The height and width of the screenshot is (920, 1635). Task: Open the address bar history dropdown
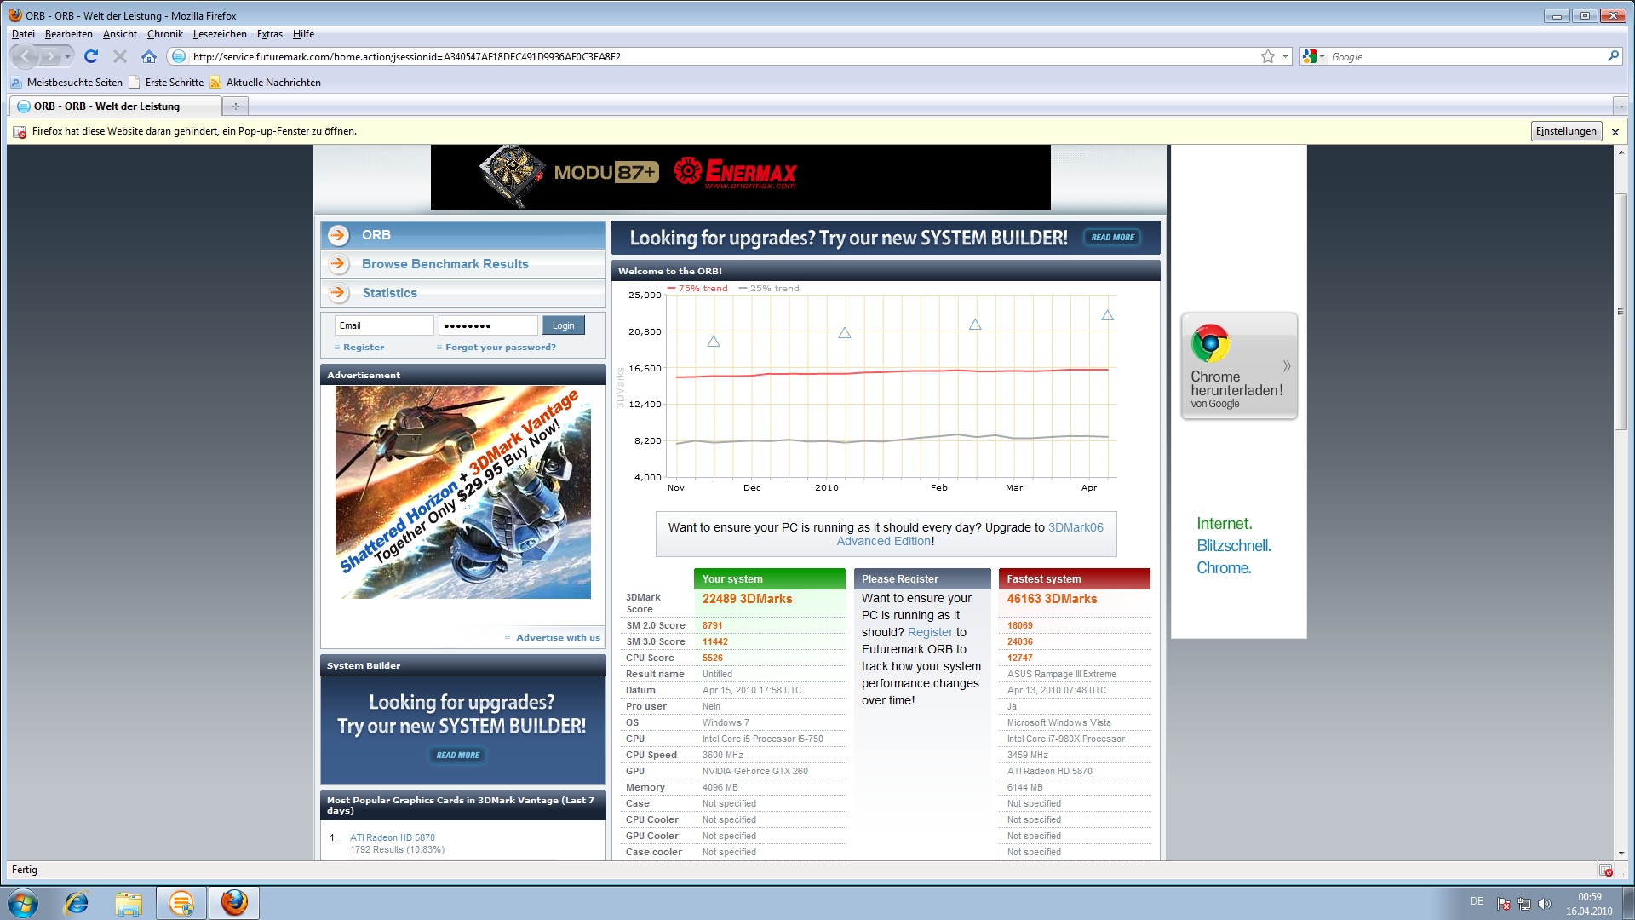[x=1285, y=56]
